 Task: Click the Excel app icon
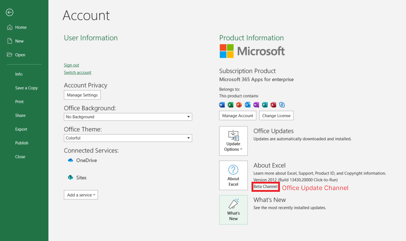[x=230, y=105]
